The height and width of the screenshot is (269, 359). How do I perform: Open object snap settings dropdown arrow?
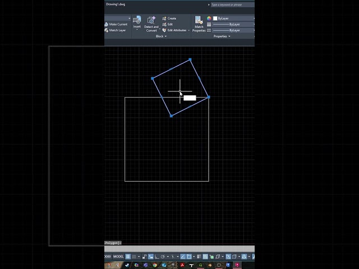[x=194, y=257]
